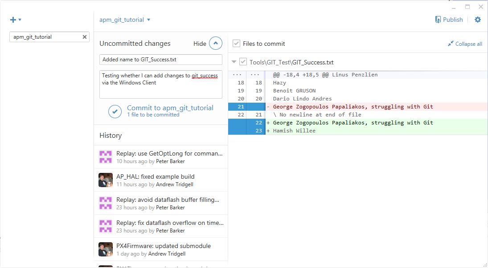This screenshot has height=268, width=488.
Task: Hide uncommitted changes with the chevron button
Action: [x=216, y=44]
